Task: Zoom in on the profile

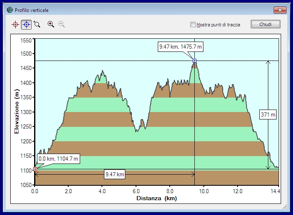Action: click(51, 24)
